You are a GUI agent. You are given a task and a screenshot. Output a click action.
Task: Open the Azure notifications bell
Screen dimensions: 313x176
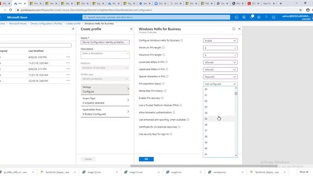(251, 17)
